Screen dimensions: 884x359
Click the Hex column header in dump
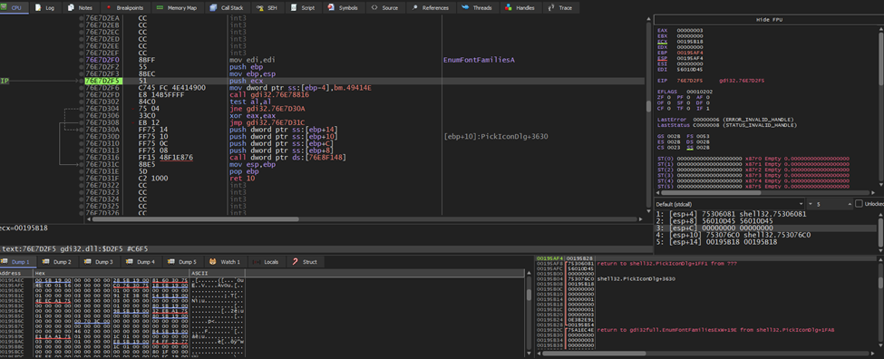click(111, 273)
